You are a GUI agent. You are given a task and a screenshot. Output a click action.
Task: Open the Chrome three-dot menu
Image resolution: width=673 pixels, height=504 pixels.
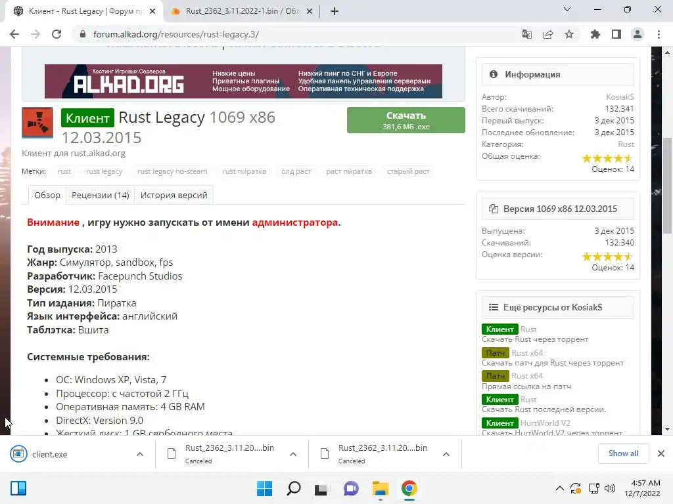point(659,34)
